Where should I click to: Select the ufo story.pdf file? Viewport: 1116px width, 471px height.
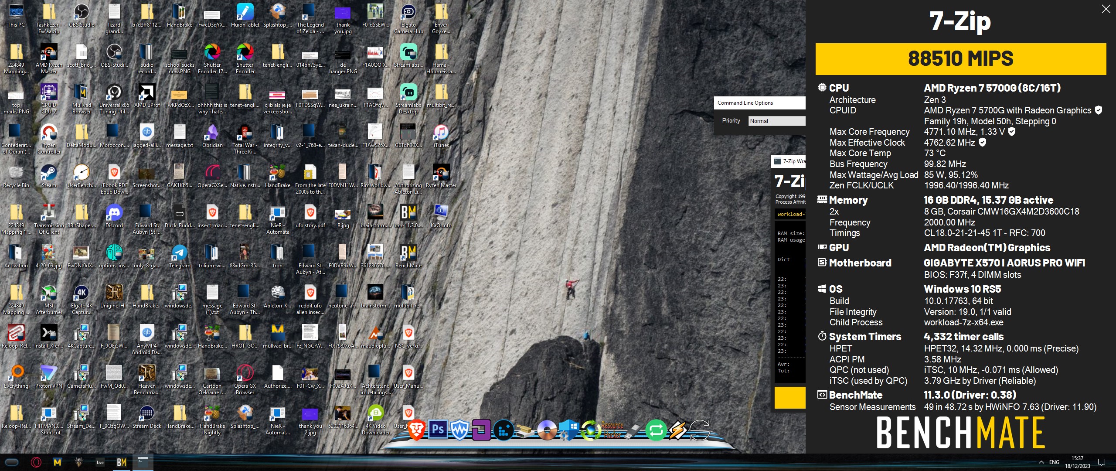pos(310,217)
